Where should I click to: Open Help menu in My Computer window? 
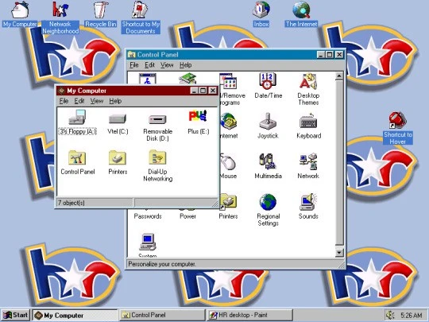point(115,101)
